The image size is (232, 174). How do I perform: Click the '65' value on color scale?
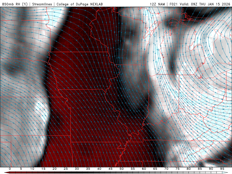click(155, 169)
